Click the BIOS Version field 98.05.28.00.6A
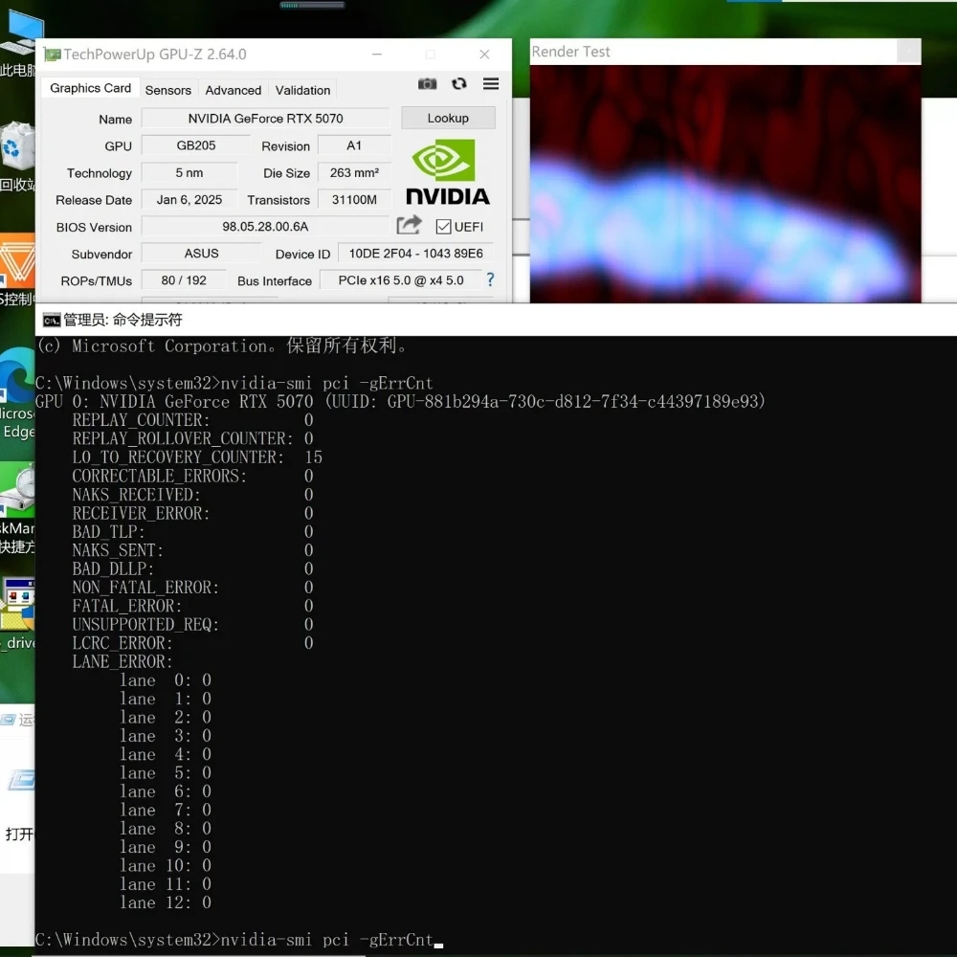 point(265,227)
